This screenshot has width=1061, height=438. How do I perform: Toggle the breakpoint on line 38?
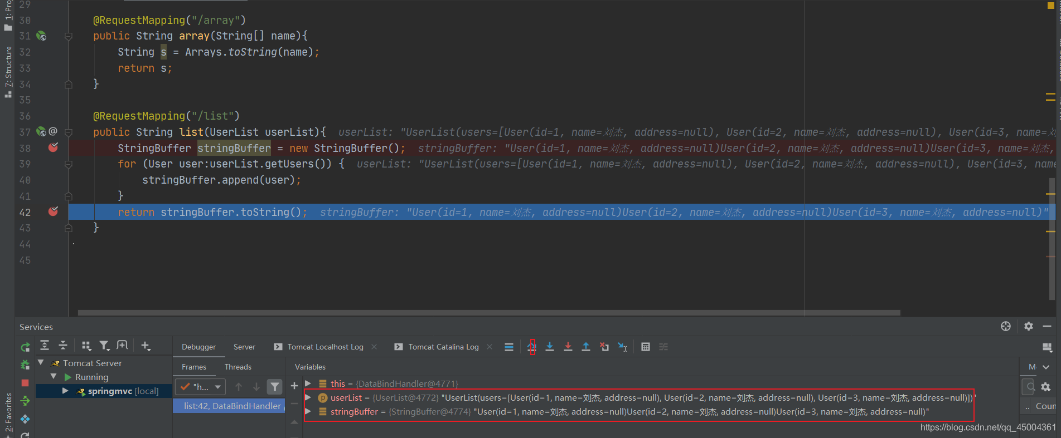click(x=53, y=147)
